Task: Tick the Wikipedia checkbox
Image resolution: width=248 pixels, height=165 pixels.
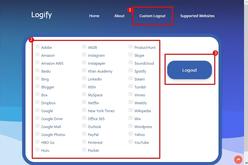Action: click(131, 110)
